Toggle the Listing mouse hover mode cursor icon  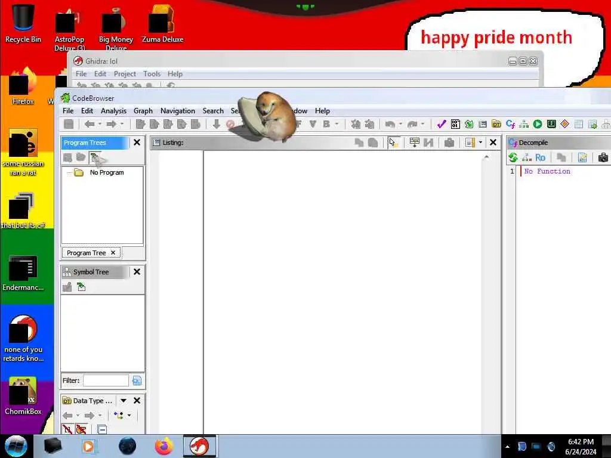[393, 143]
